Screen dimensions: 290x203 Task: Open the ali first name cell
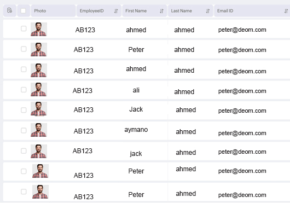tap(136, 90)
